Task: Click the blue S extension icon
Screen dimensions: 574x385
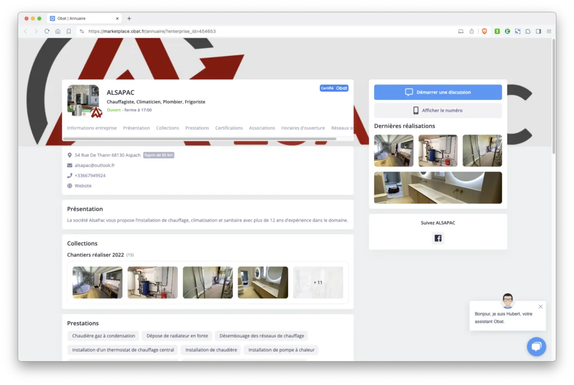Action: pos(518,32)
